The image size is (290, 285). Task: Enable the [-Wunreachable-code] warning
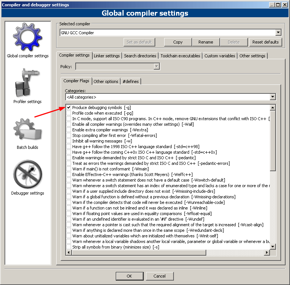pyautogui.click(x=69, y=202)
